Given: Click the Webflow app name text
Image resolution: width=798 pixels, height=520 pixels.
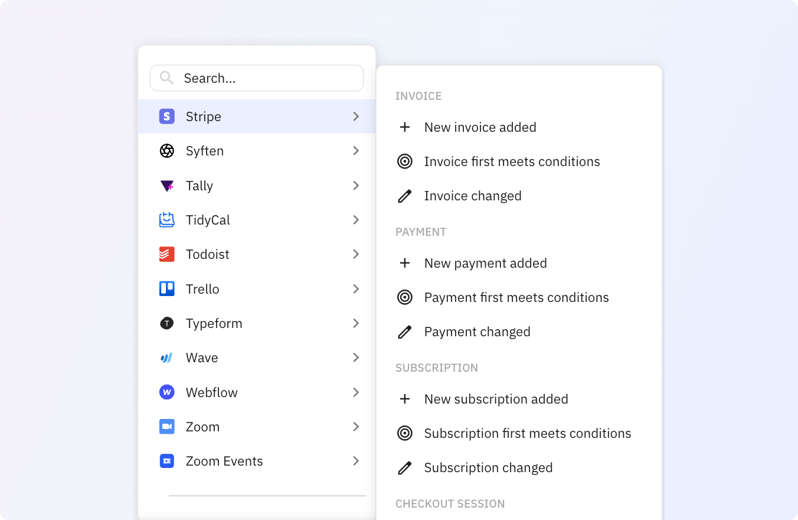Looking at the screenshot, I should click(212, 392).
